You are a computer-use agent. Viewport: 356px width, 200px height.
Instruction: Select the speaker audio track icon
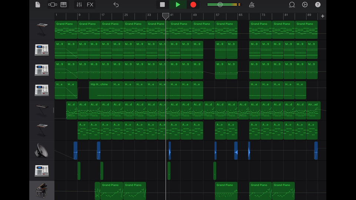[x=42, y=150]
